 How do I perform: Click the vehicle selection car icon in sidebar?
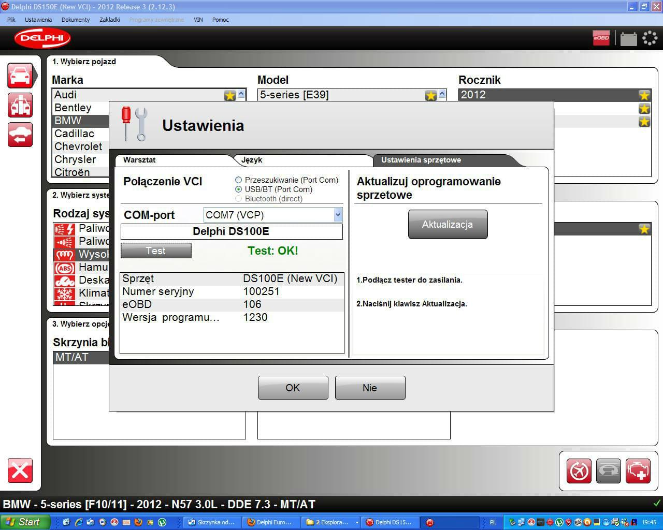pyautogui.click(x=20, y=76)
